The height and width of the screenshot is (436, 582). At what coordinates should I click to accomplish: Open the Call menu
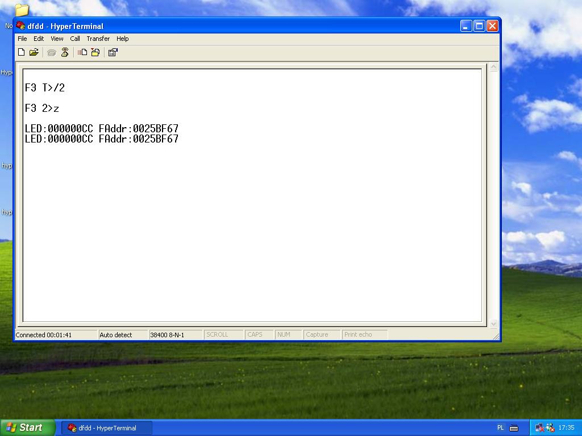click(75, 39)
